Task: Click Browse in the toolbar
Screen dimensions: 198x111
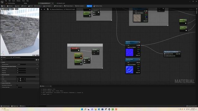Action: pos(10,6)
